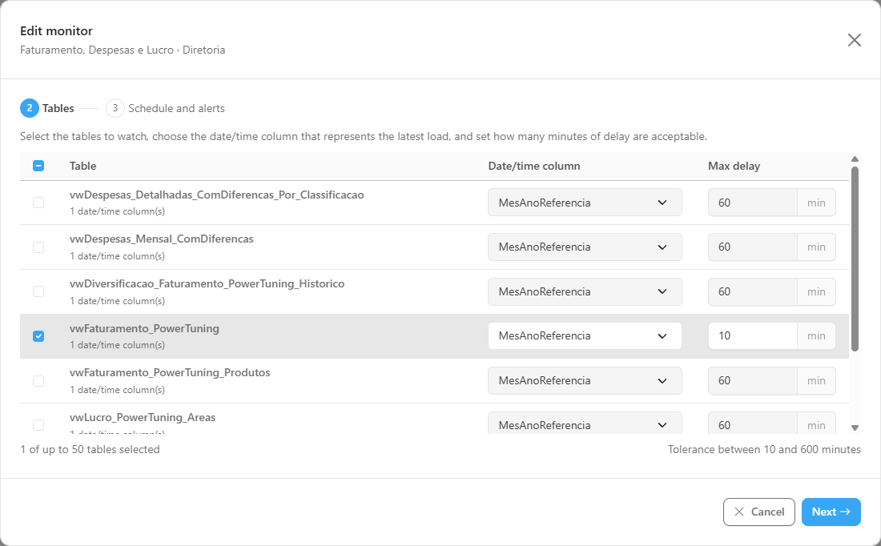
Task: Uncheck the vwFaturamento_PowerTuning checkbox
Action: coord(38,336)
